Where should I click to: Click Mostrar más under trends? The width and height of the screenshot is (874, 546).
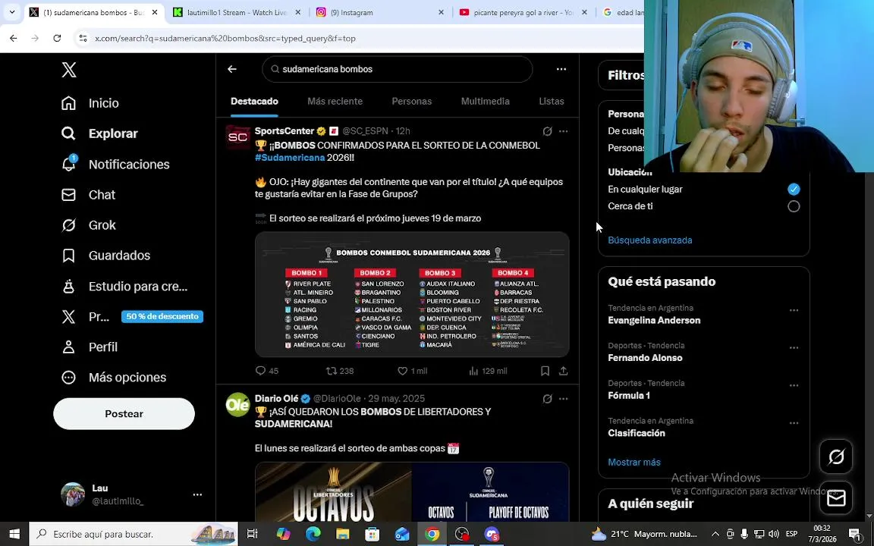pyautogui.click(x=633, y=463)
